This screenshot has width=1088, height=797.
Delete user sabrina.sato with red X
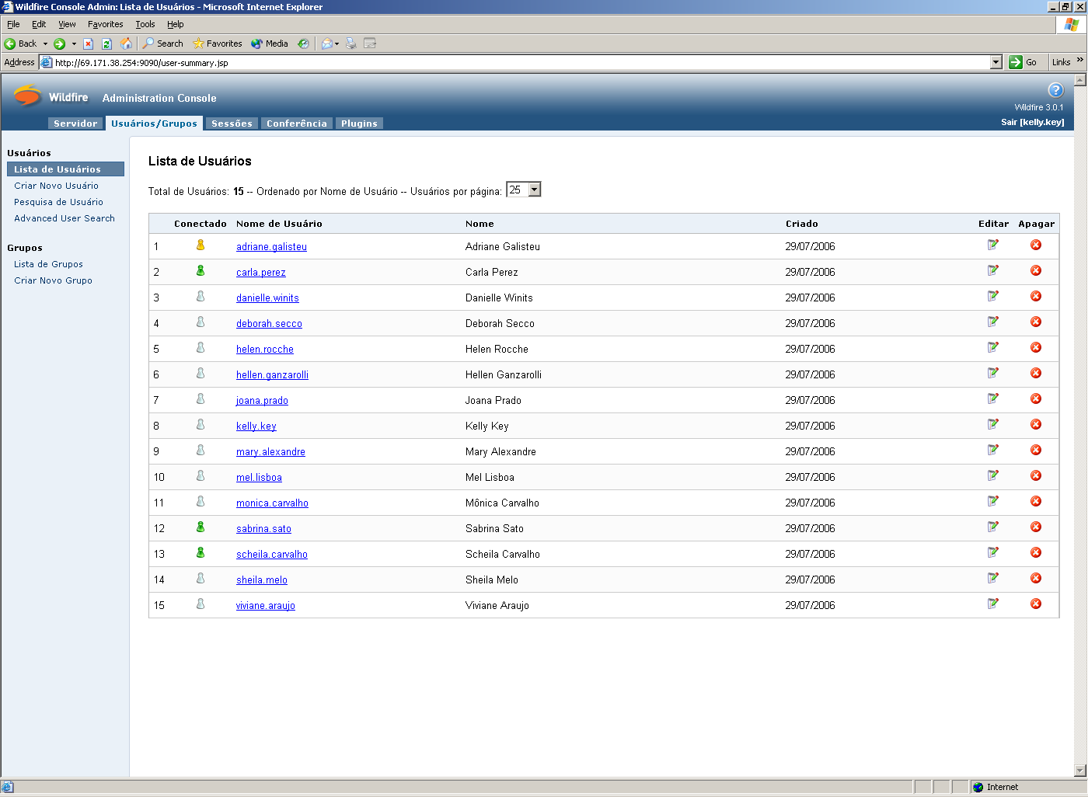pos(1036,527)
